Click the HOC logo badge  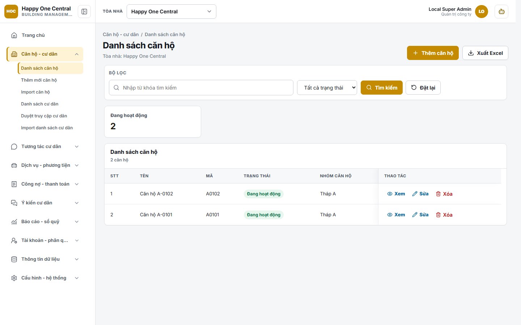pos(11,12)
